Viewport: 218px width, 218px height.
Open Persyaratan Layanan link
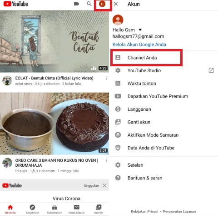[x=179, y=211]
